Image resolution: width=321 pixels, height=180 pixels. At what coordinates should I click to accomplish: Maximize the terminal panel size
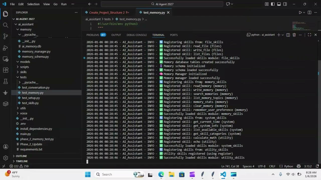[309, 35]
